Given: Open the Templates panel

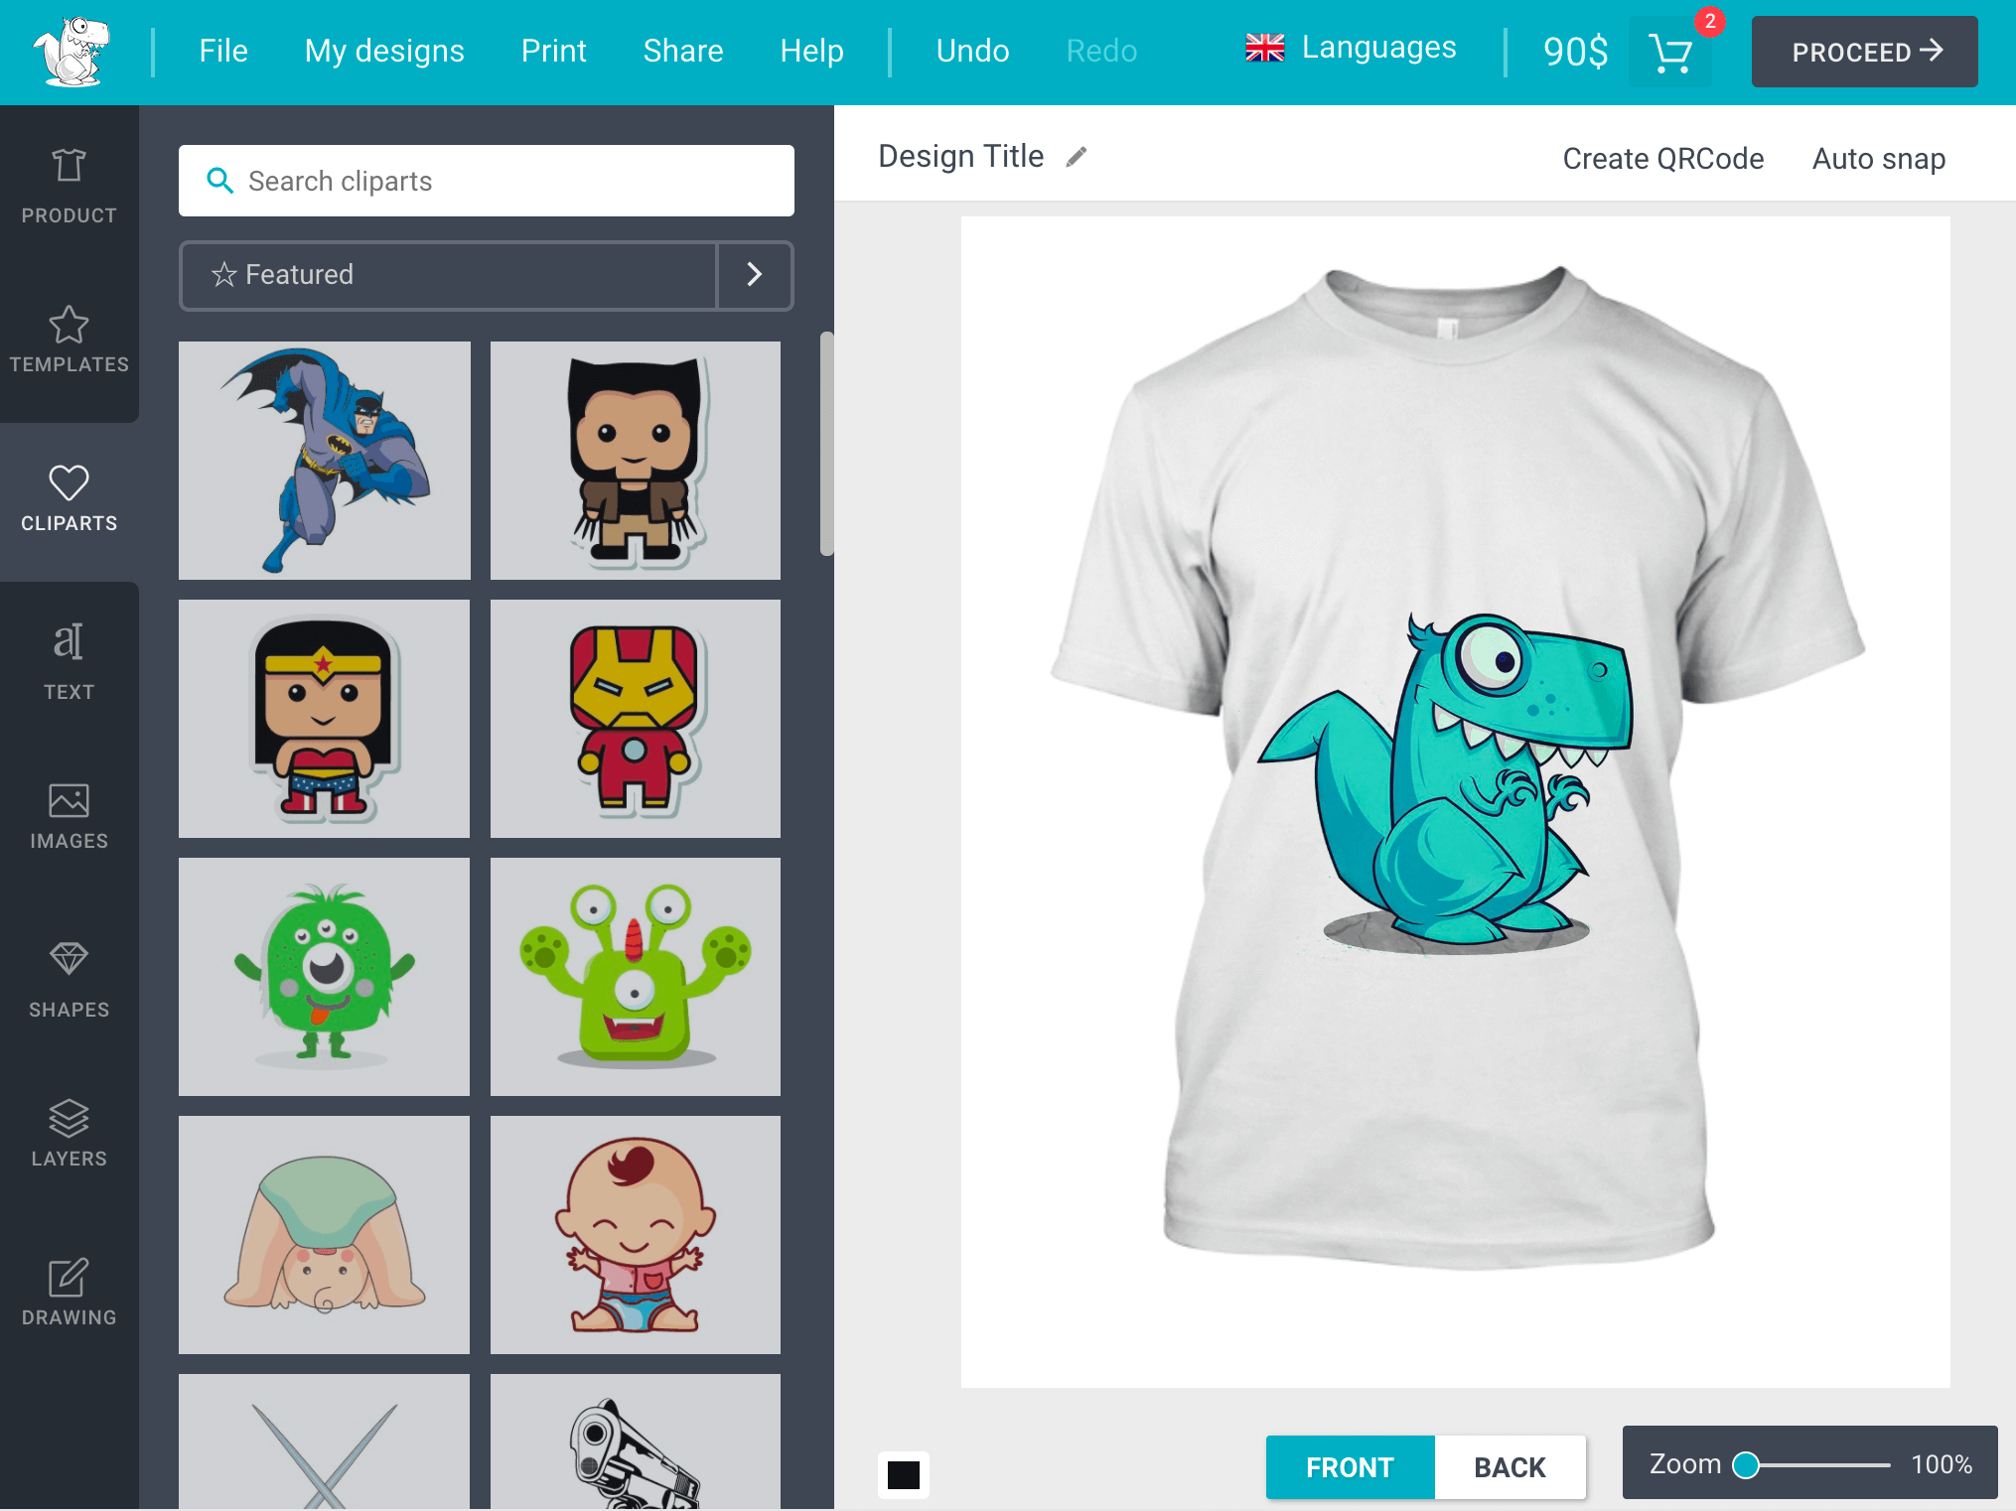Looking at the screenshot, I should pyautogui.click(x=70, y=340).
